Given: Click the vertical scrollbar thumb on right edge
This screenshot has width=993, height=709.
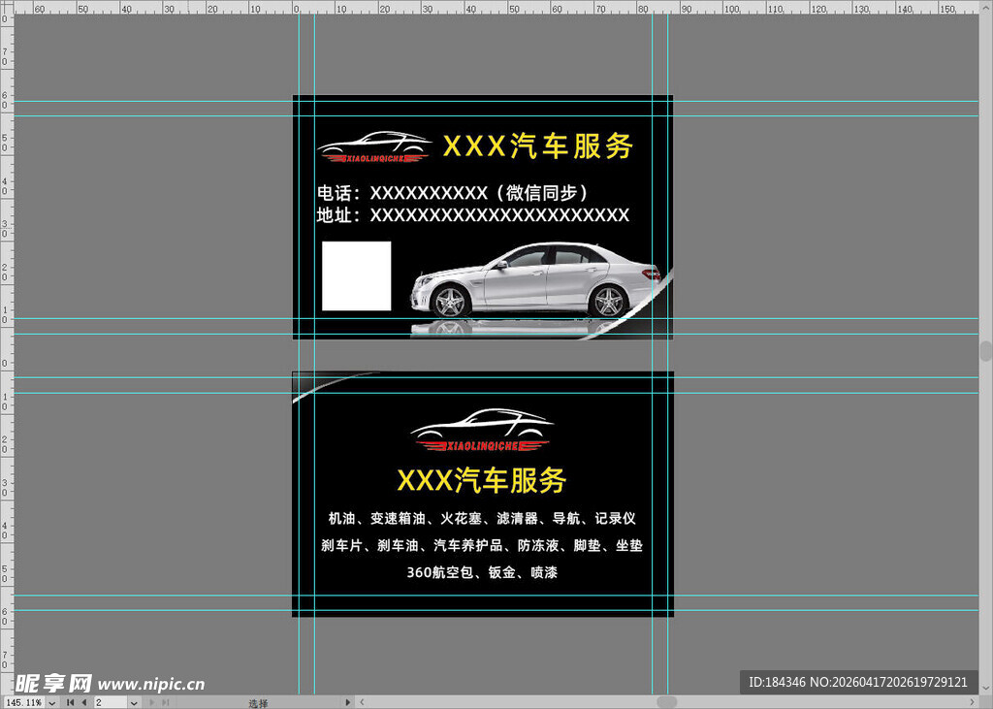Looking at the screenshot, I should click(986, 350).
